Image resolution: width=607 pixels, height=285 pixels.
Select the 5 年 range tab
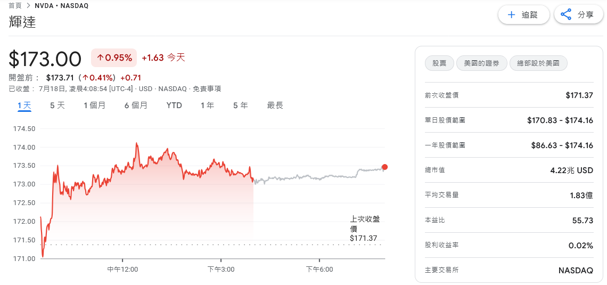pyautogui.click(x=240, y=105)
